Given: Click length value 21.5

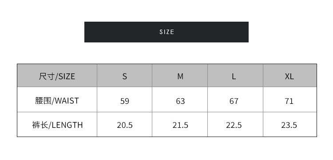Looking at the screenshot, I should 180,125.
